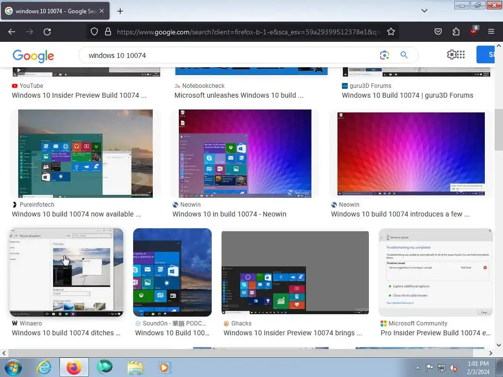Click the browser address bar URL
This screenshot has height=377, width=503.
[249, 32]
